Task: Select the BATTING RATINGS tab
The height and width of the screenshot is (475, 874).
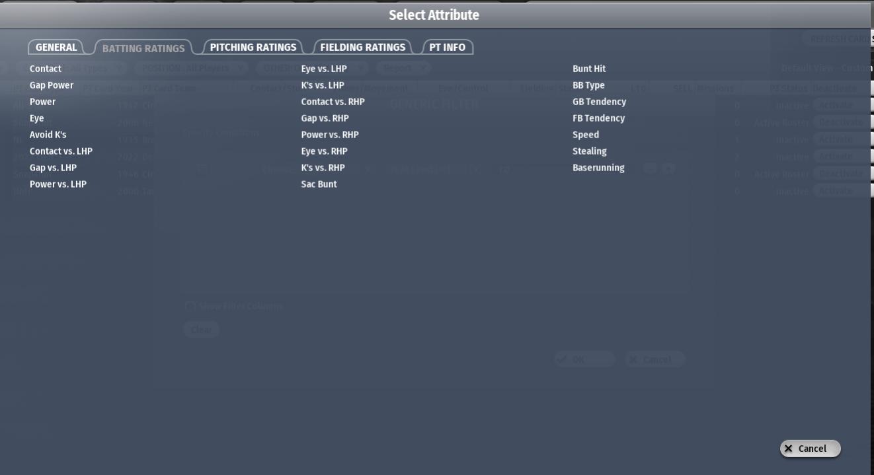Action: coord(143,48)
